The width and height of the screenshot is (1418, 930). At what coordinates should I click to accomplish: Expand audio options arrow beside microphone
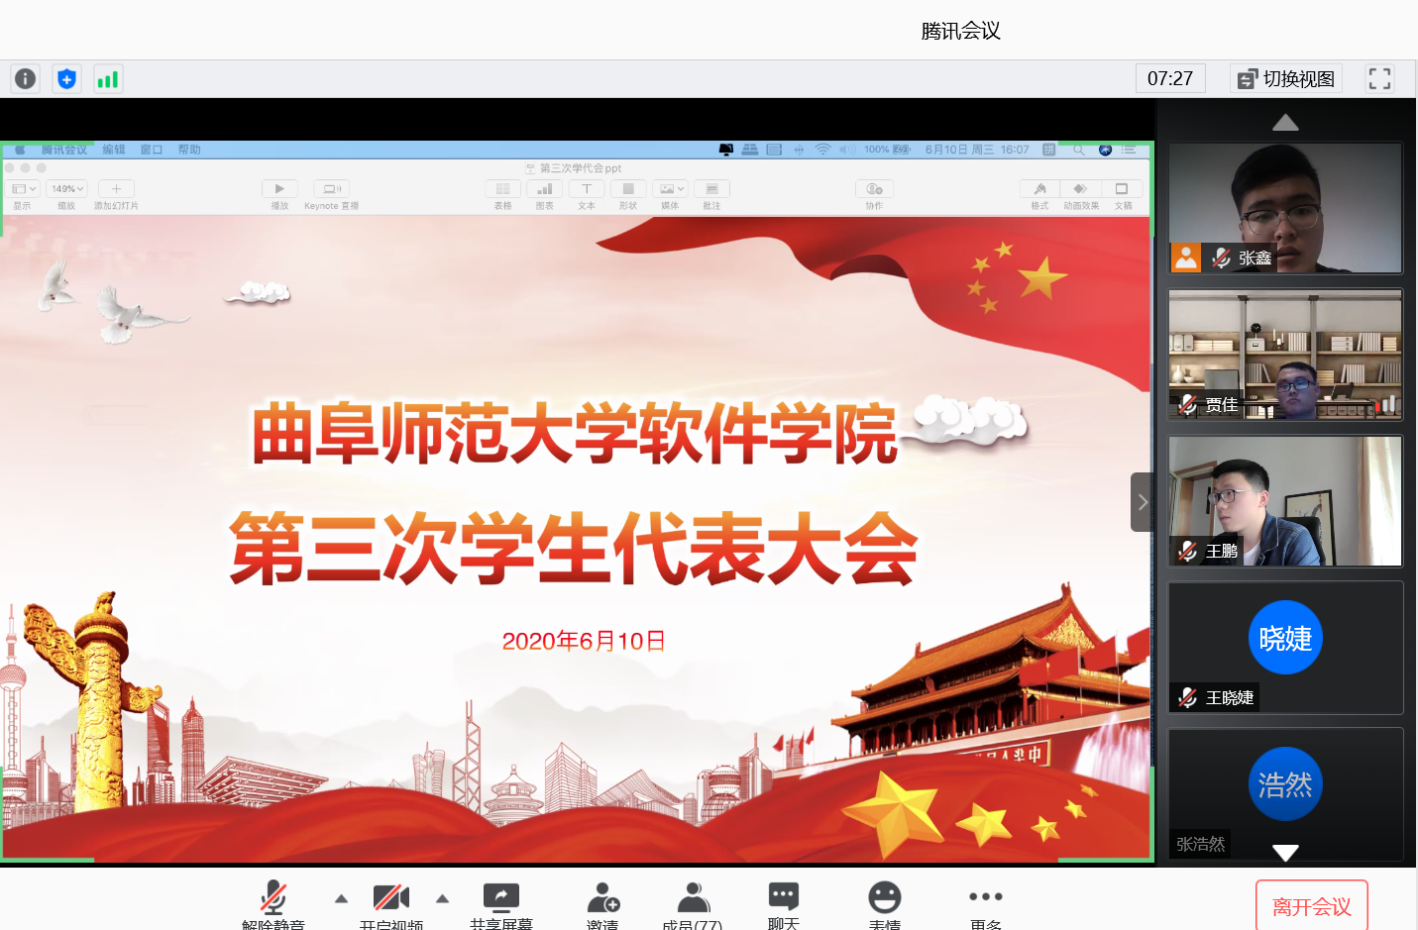pos(341,898)
